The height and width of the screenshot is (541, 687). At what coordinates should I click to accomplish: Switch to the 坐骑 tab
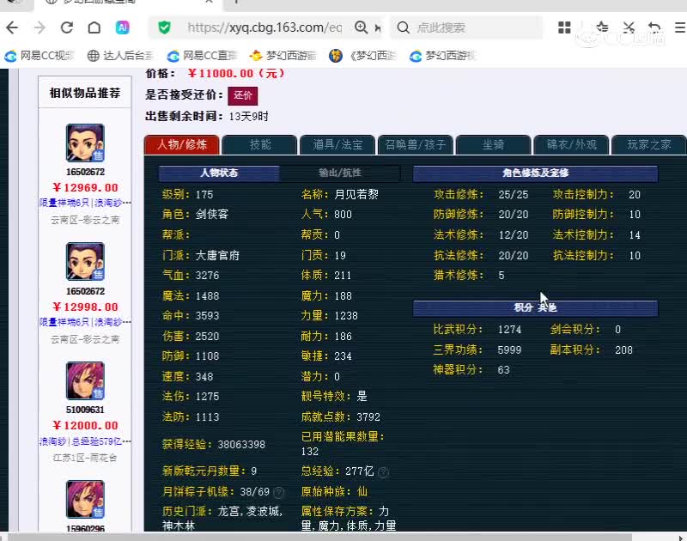(x=493, y=144)
